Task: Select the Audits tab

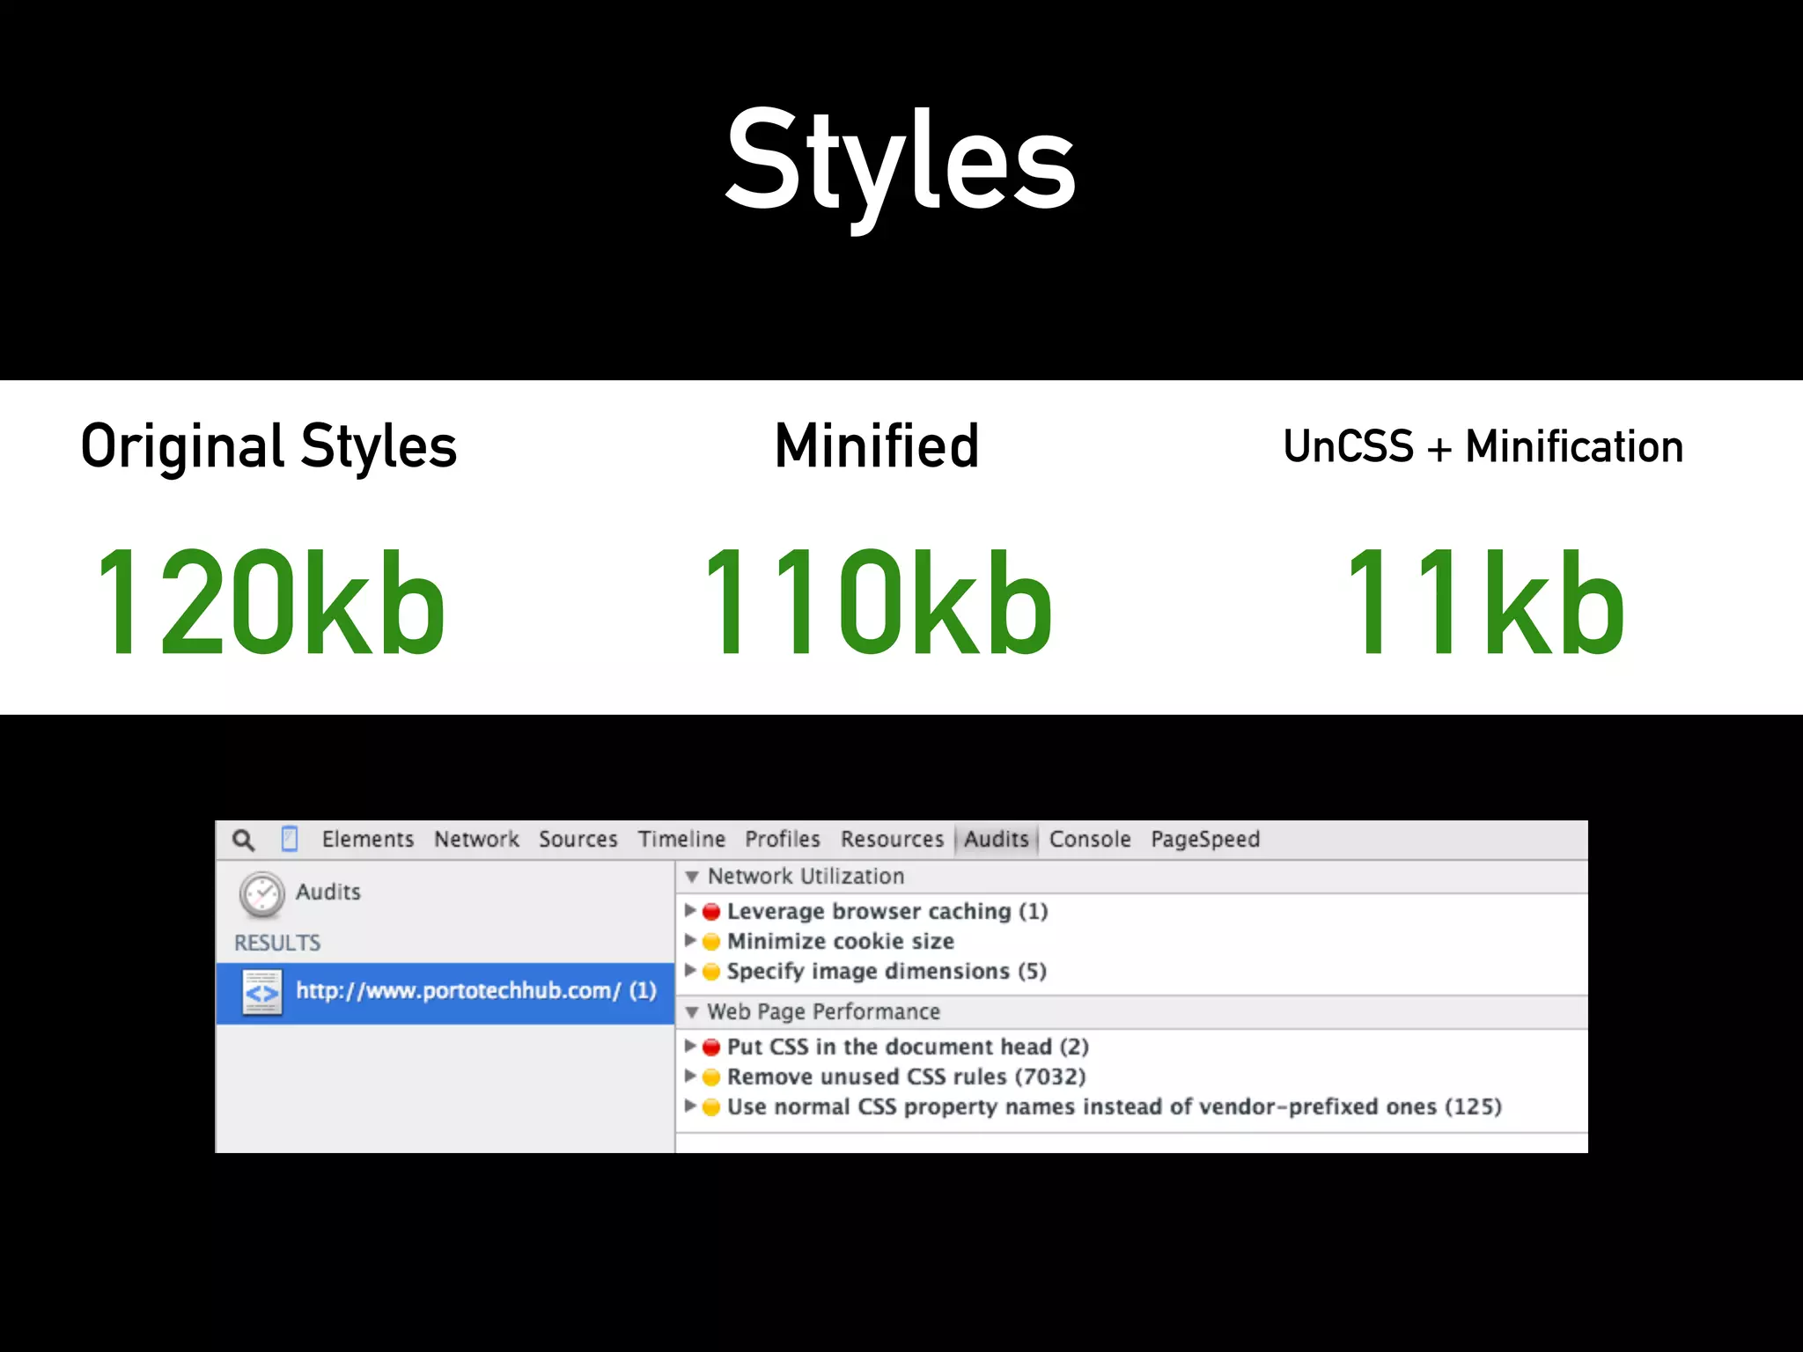Action: point(996,839)
